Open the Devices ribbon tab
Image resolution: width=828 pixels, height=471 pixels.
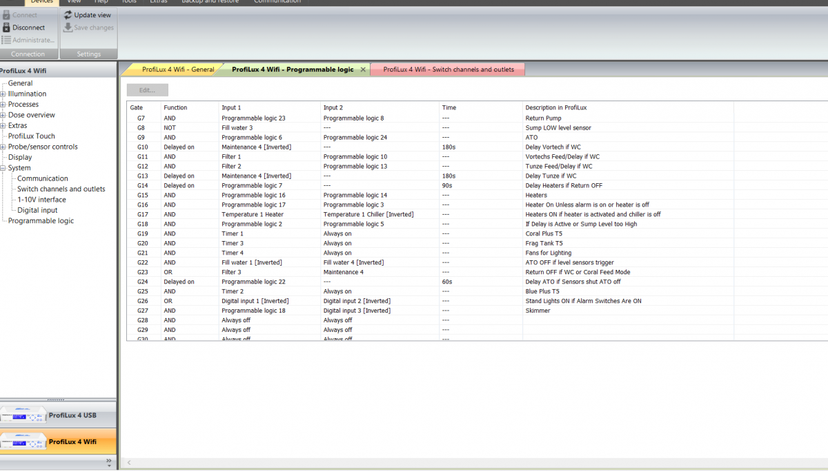point(42,2)
